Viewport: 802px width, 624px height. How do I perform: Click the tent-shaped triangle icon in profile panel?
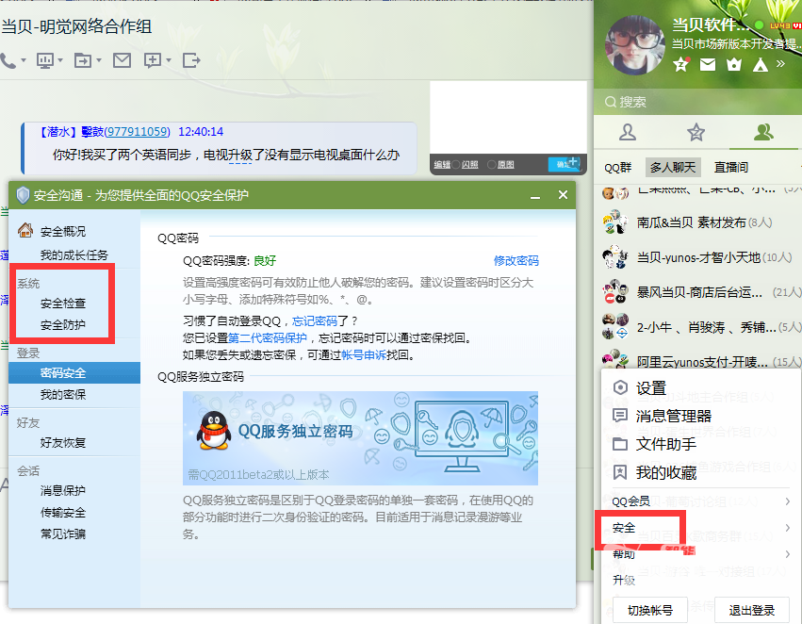(760, 64)
